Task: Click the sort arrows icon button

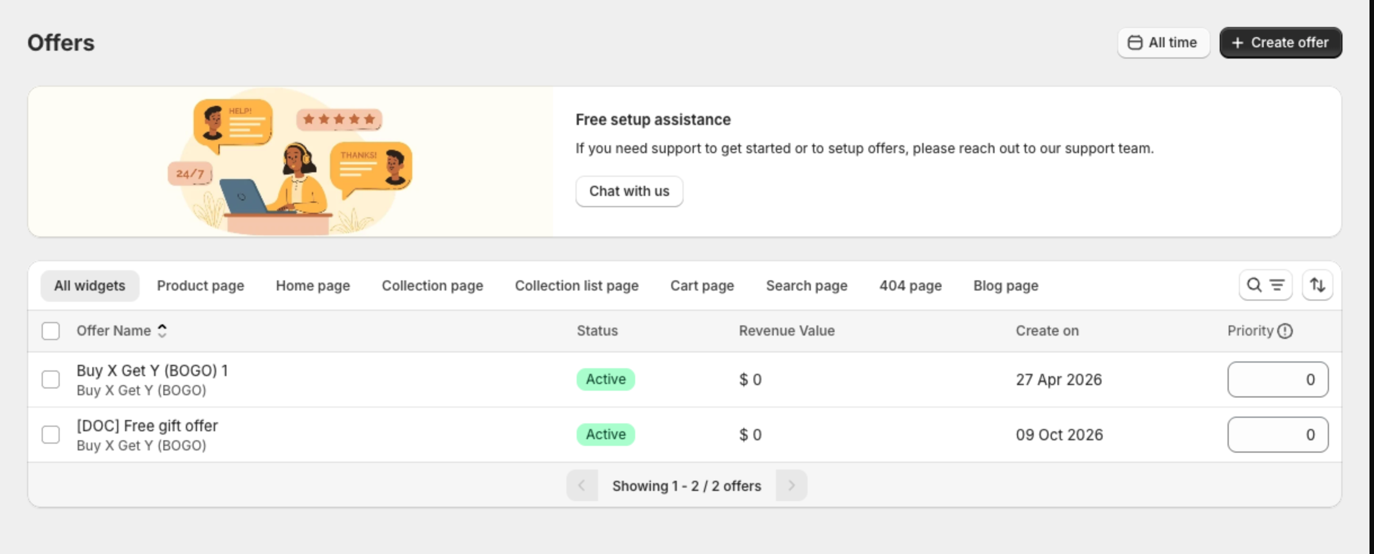Action: (1317, 285)
